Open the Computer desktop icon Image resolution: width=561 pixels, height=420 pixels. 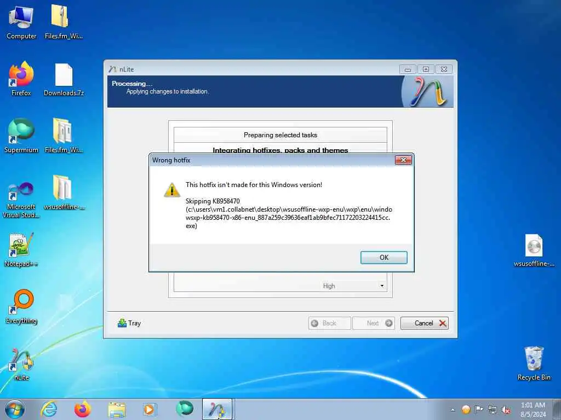(21, 22)
